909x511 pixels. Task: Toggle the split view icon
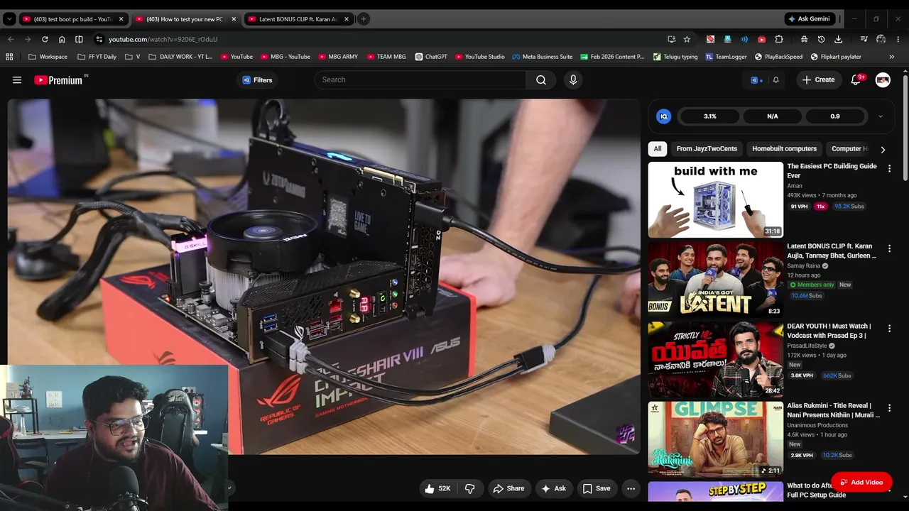click(79, 39)
